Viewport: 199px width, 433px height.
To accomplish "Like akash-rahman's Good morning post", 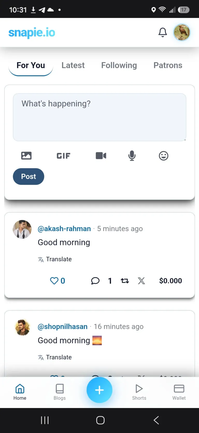I will [54, 281].
